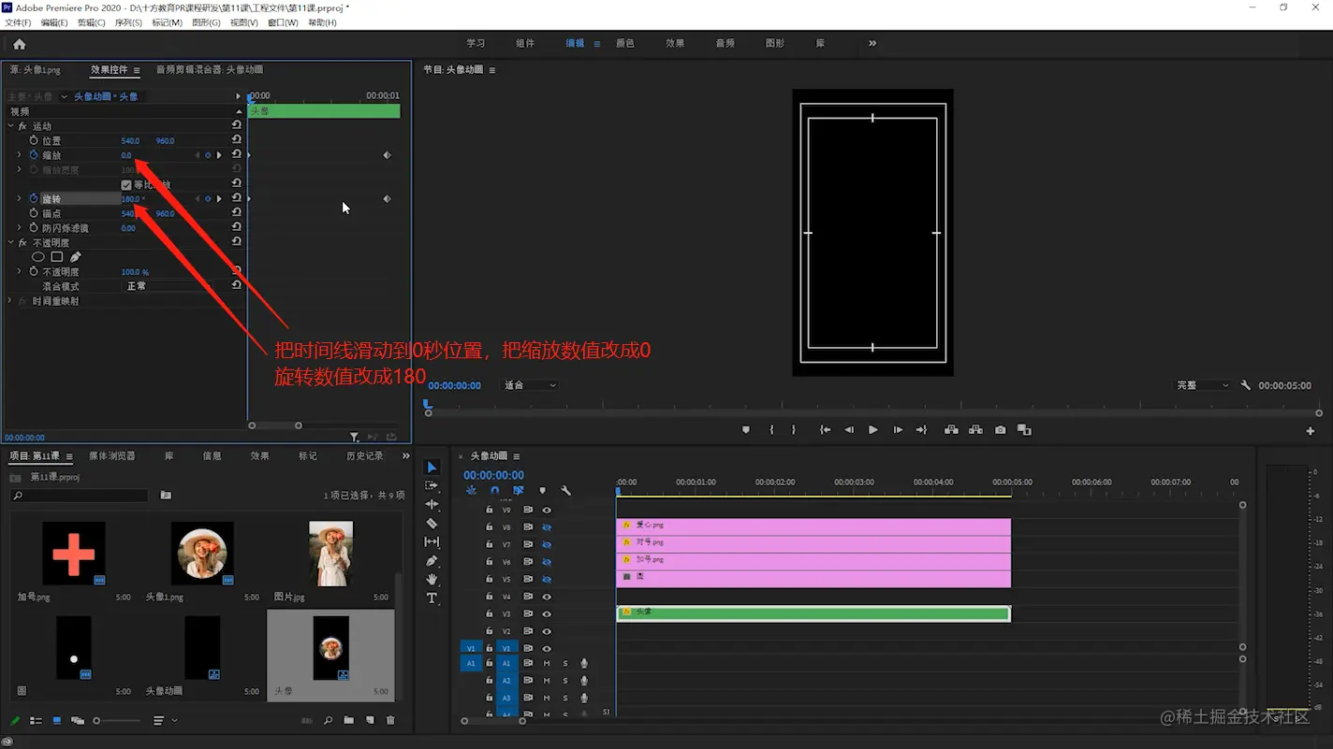
Task: Toggle lock on track V6
Action: click(x=489, y=562)
